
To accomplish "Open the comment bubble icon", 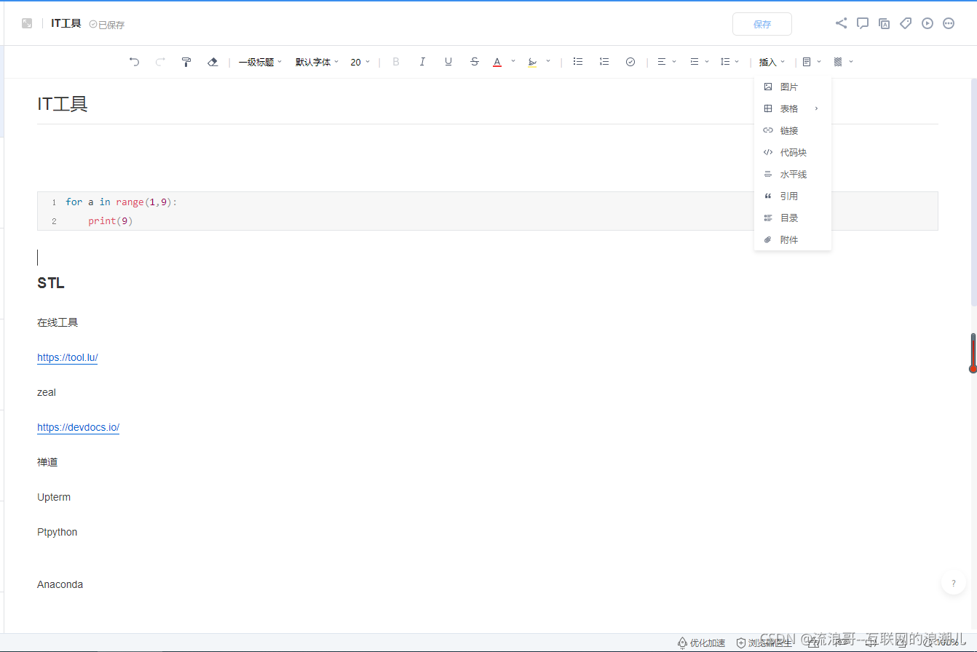I will click(x=863, y=23).
